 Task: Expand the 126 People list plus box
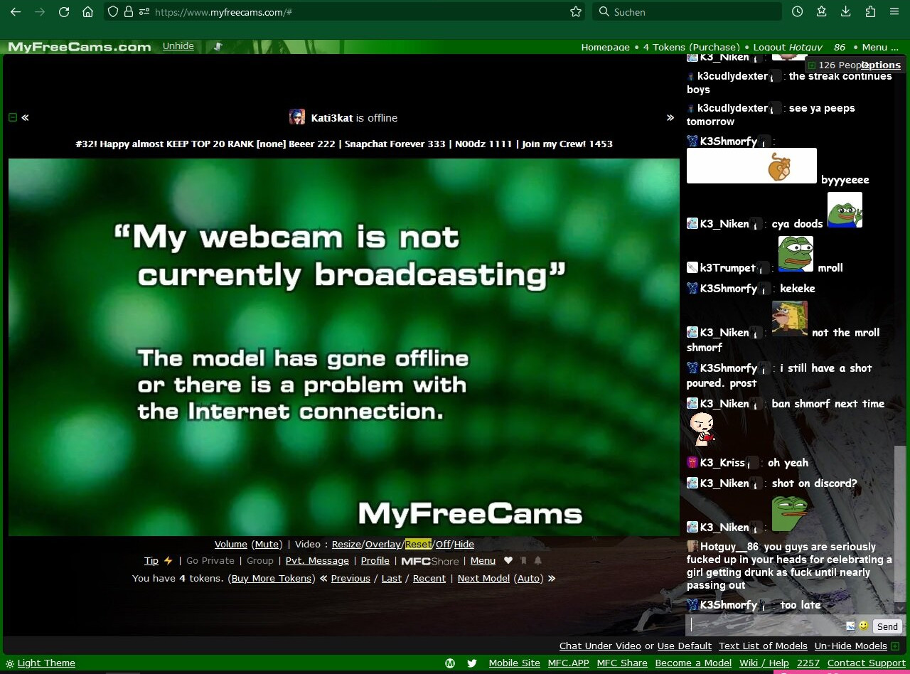click(812, 65)
